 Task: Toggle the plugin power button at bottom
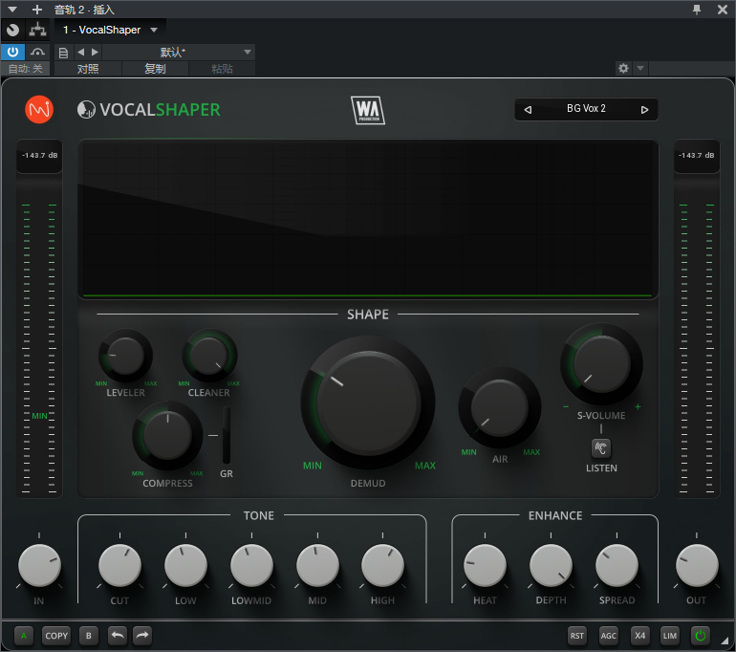(701, 636)
